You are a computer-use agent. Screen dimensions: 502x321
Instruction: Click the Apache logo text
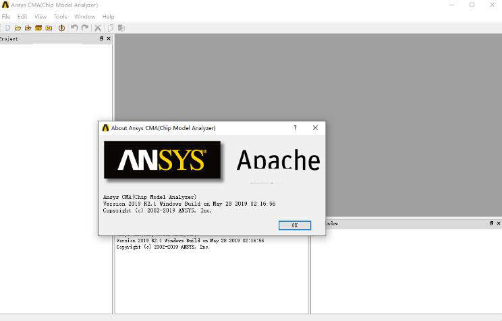coord(278,160)
